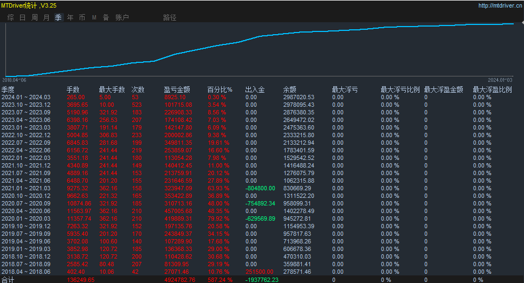Open the 备 notes tab
This screenshot has height=283, width=524.
(106, 17)
